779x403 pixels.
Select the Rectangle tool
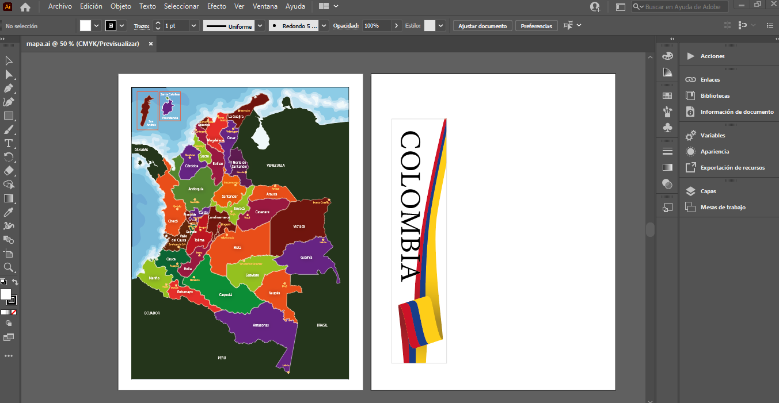[8, 116]
